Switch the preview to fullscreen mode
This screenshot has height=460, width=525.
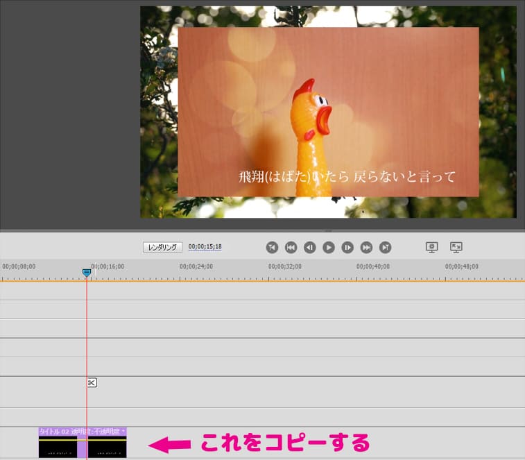pyautogui.click(x=456, y=247)
